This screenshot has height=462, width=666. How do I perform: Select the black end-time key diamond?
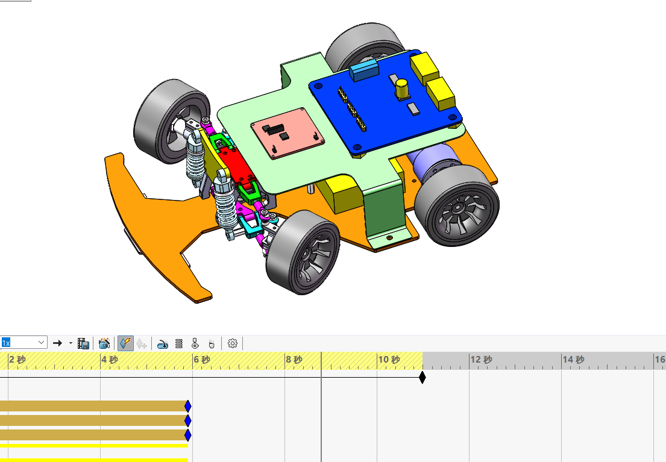[x=422, y=377]
